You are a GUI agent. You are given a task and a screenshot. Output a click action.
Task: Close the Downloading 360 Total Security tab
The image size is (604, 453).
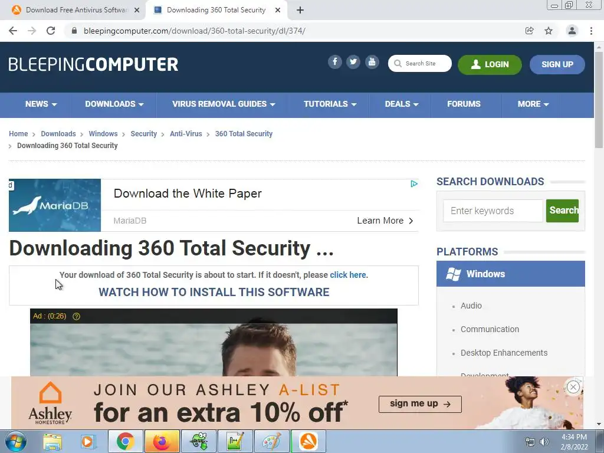(278, 10)
